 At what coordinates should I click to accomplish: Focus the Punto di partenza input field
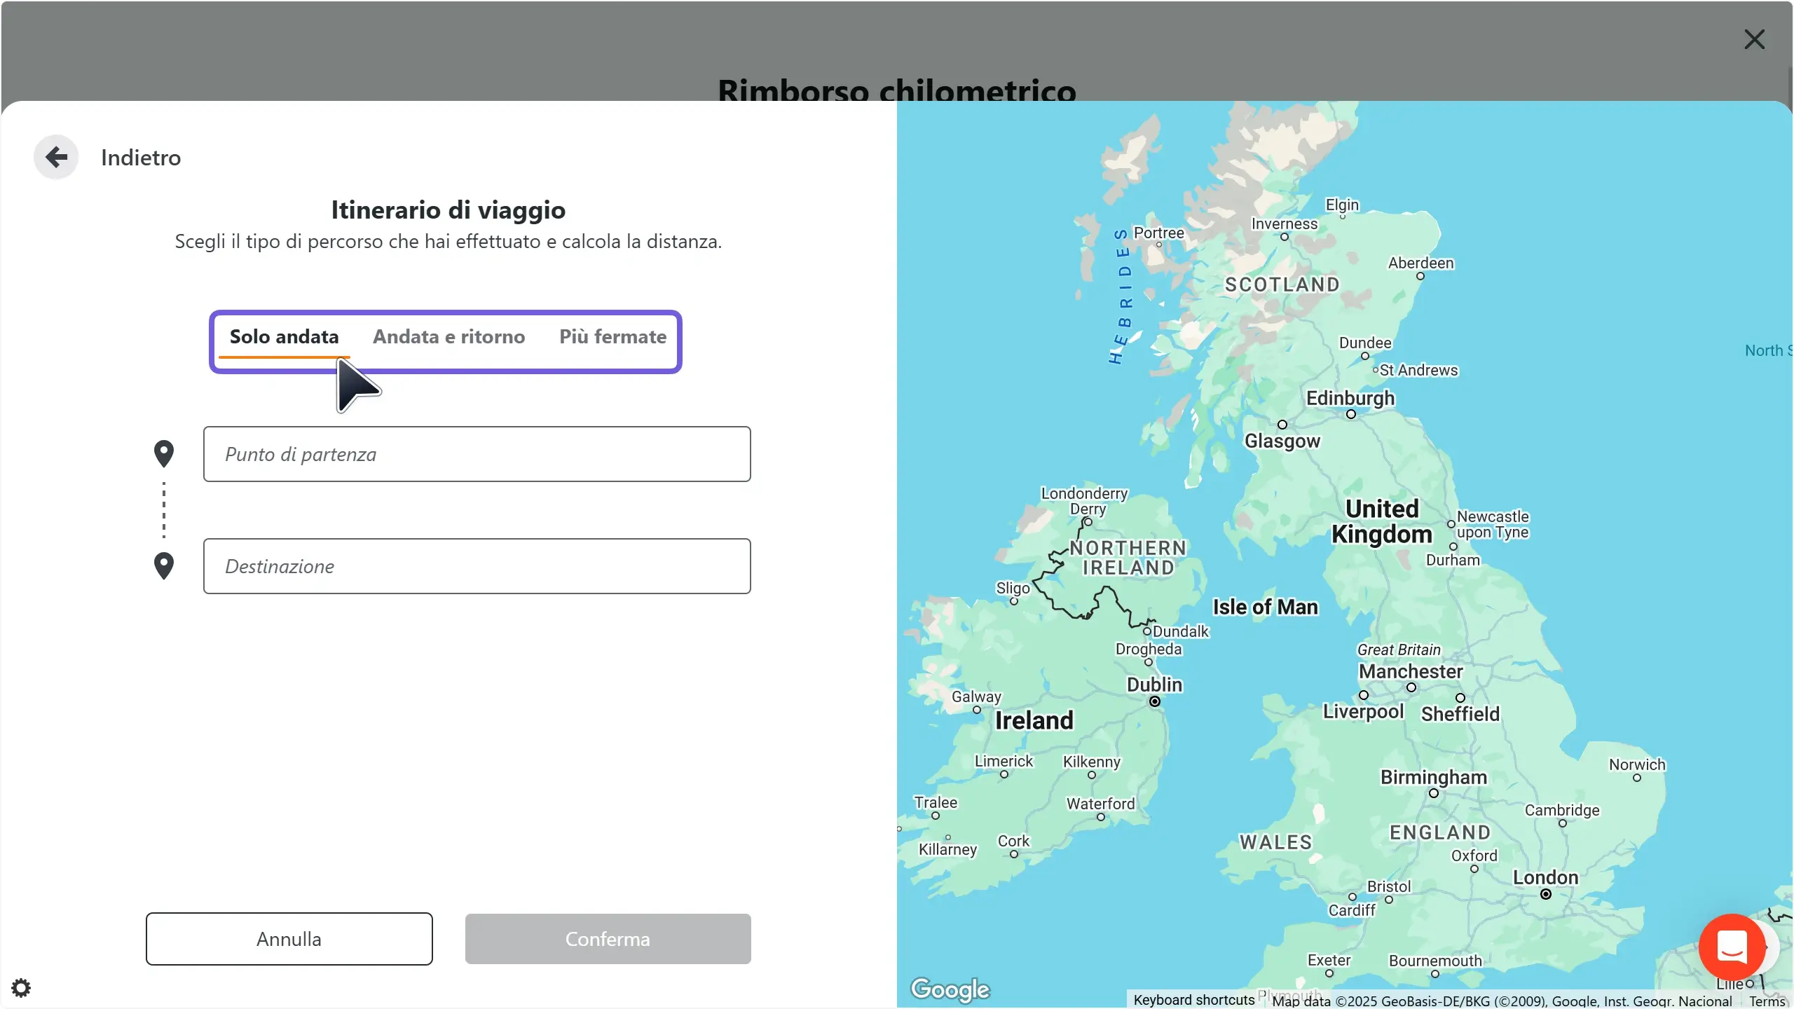477,454
